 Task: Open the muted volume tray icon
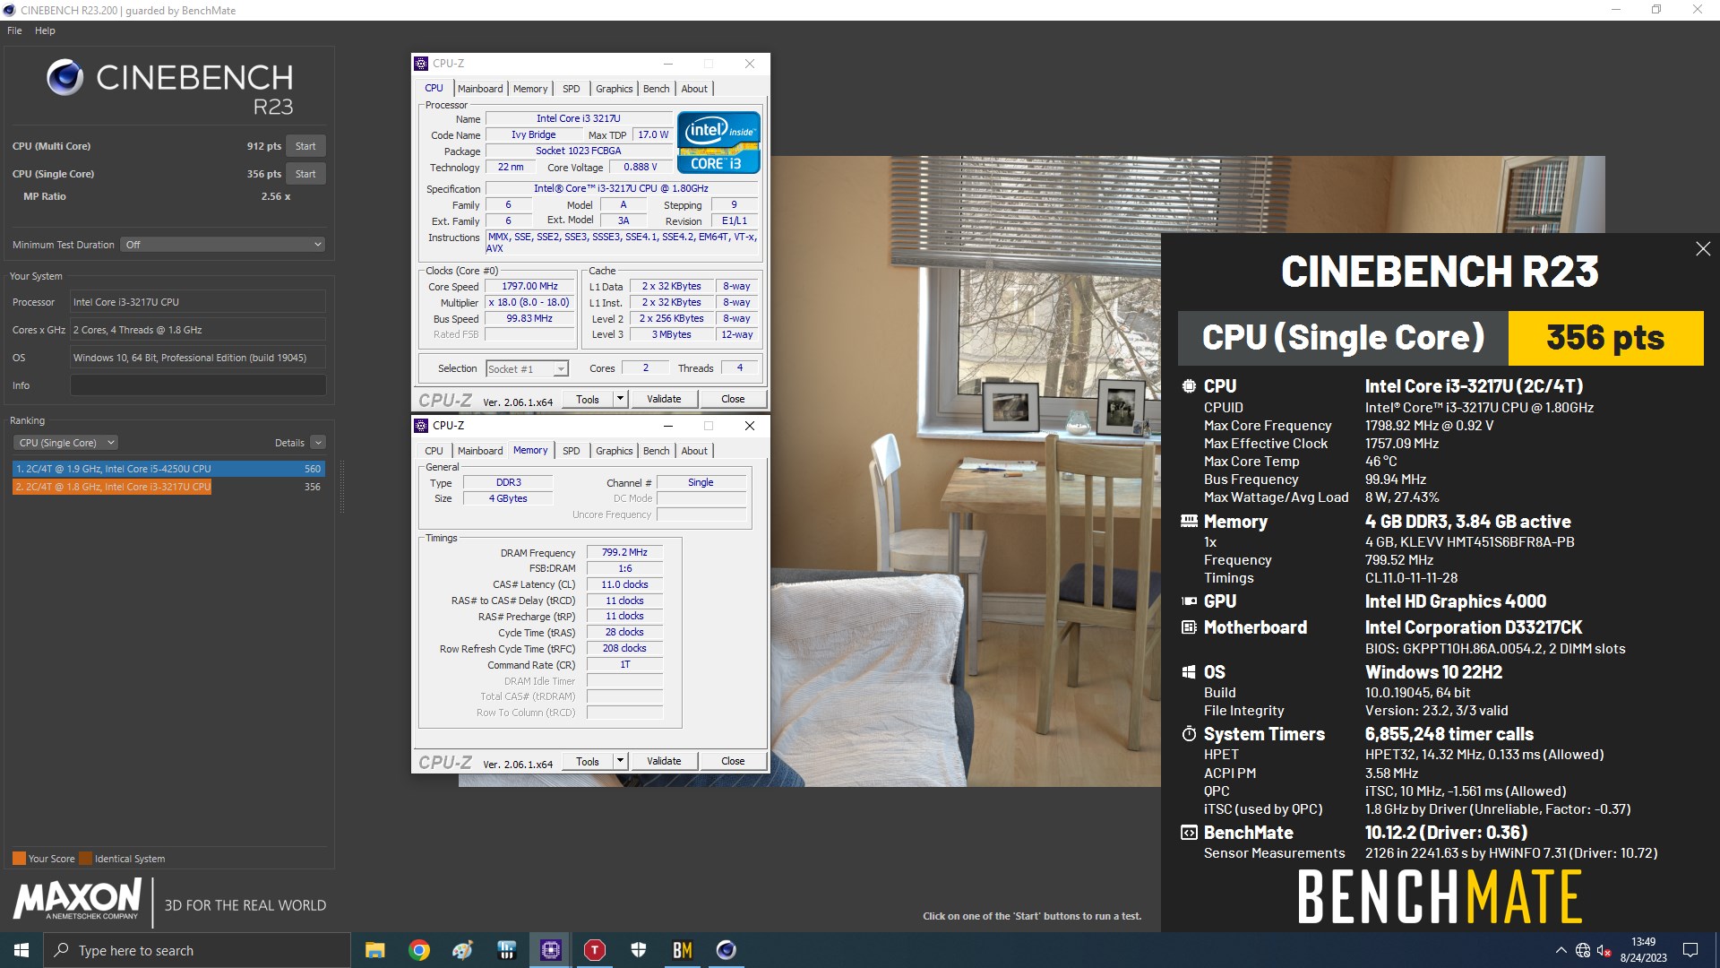pos(1604,950)
